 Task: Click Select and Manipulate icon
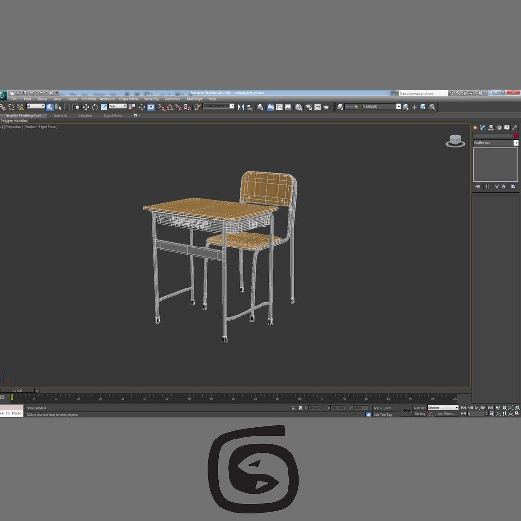(x=142, y=107)
